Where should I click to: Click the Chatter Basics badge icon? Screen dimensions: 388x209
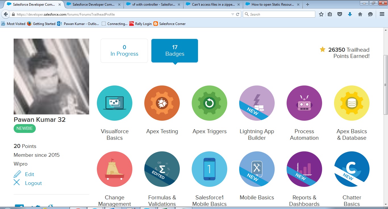click(x=352, y=169)
